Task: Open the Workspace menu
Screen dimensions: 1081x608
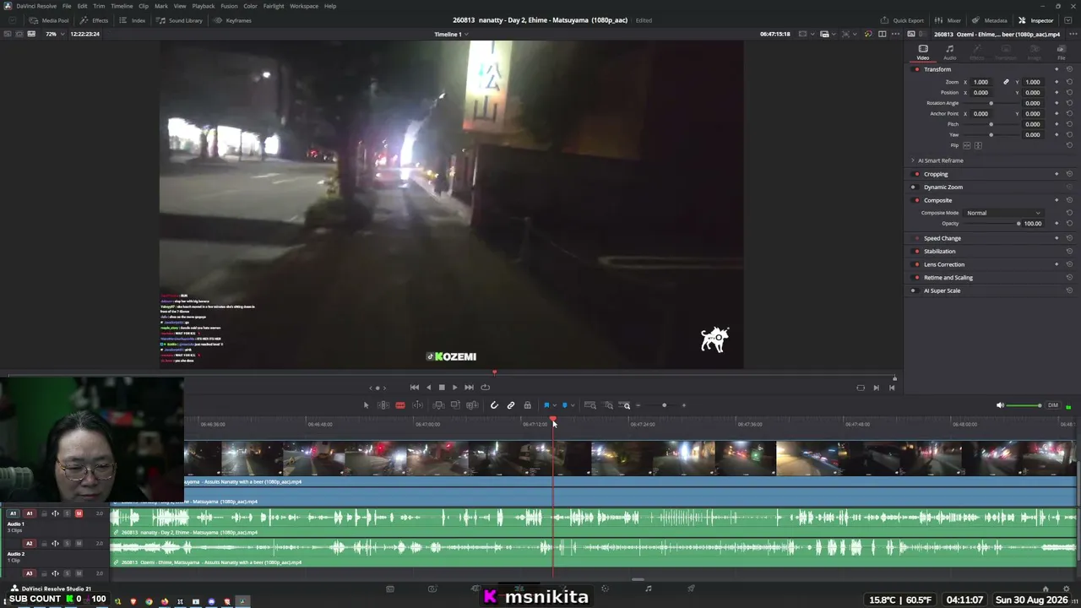Action: coord(304,6)
